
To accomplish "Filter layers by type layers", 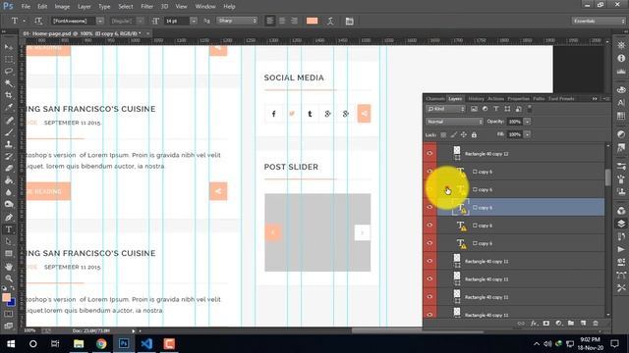I will [x=495, y=109].
